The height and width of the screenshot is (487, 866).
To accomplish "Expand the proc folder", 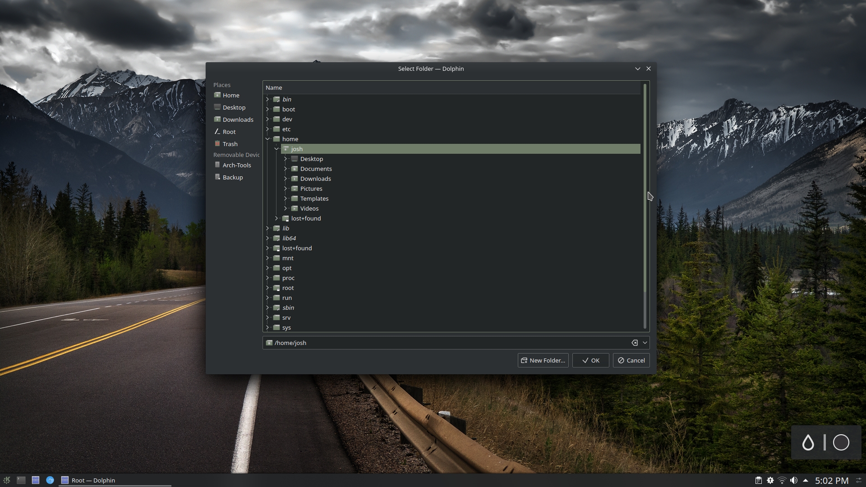I will click(x=267, y=278).
